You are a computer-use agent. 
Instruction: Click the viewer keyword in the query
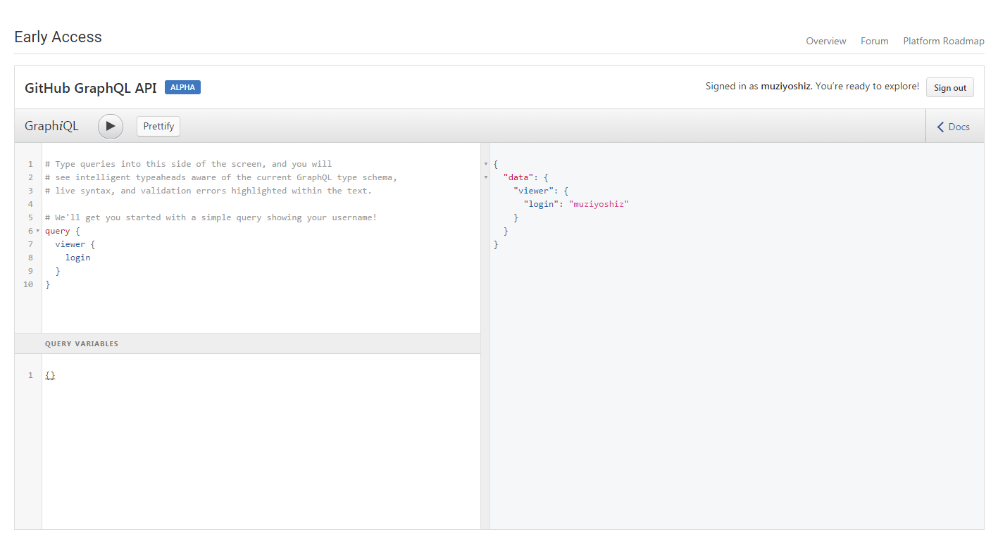pos(70,243)
